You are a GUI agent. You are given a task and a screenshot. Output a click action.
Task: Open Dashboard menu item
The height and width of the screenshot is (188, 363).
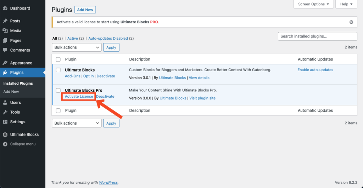tap(20, 8)
